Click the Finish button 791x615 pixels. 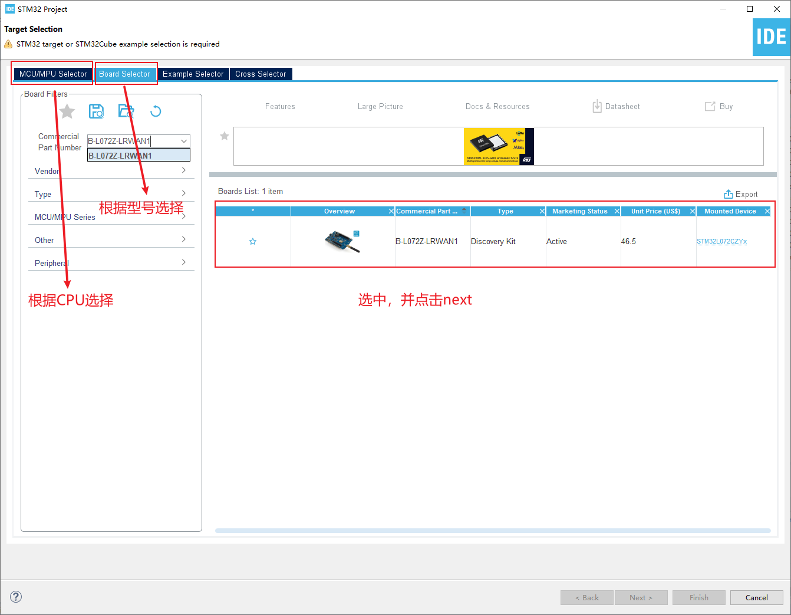click(698, 597)
